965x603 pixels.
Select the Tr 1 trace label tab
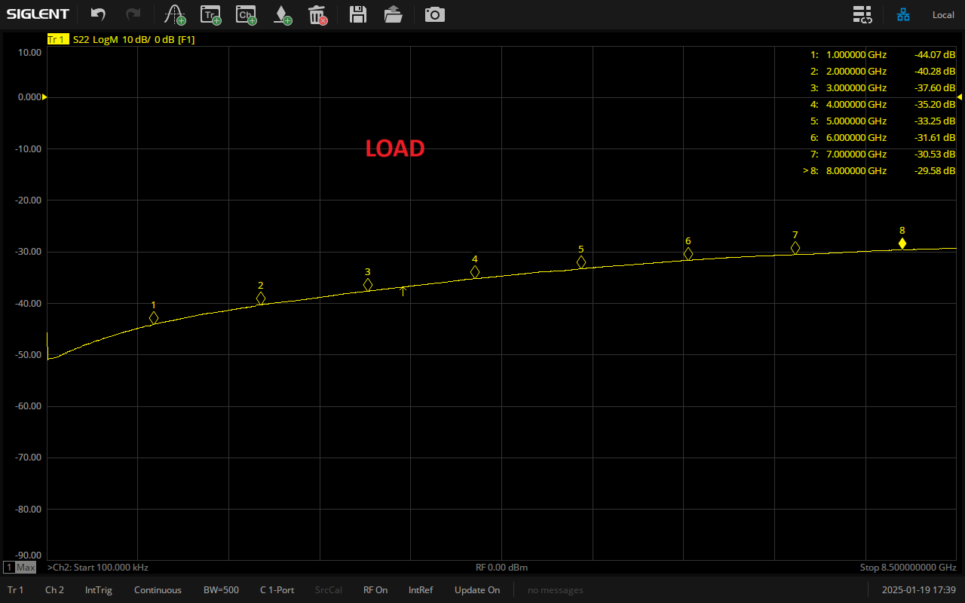pos(57,40)
